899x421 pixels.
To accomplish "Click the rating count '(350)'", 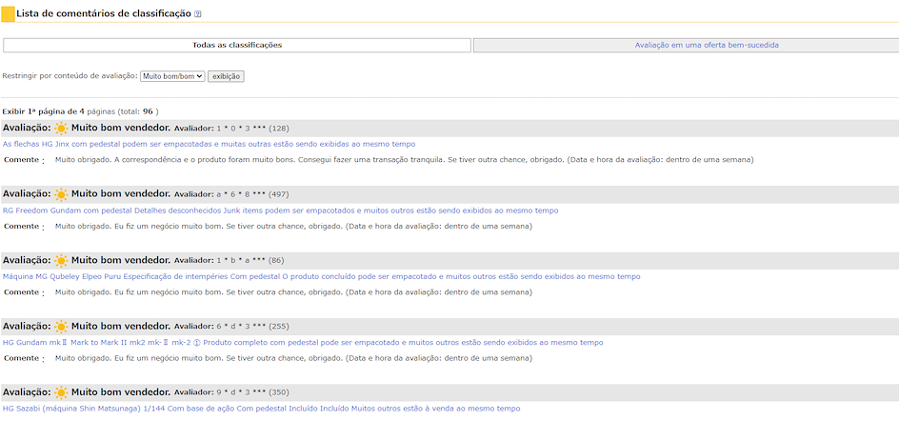I will 279,392.
